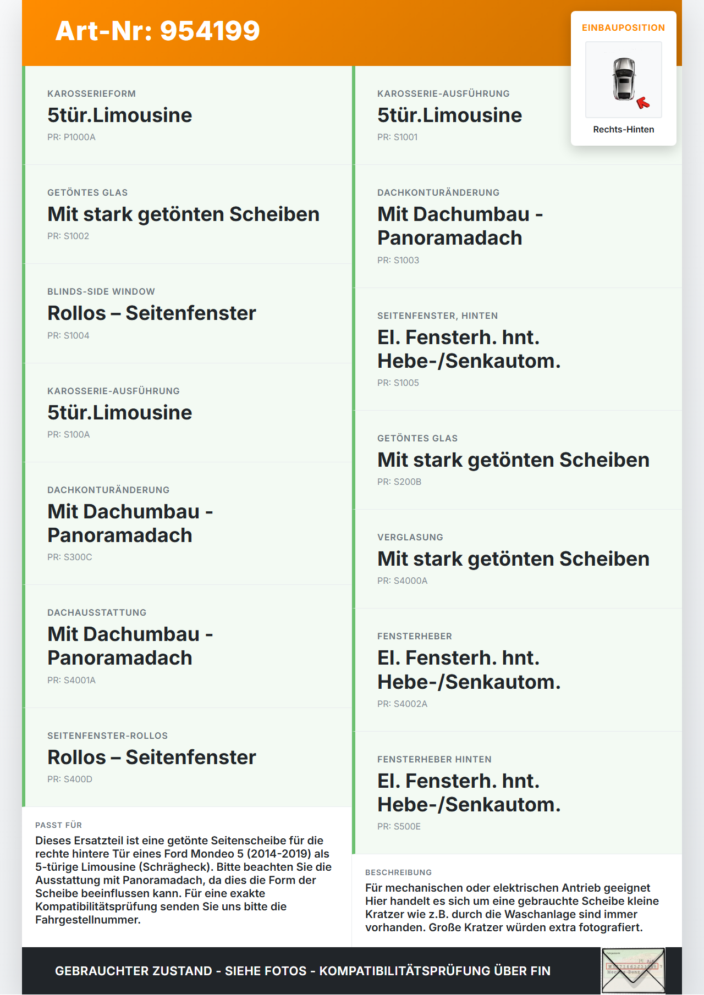704x995 pixels.
Task: Click the red arrow on car diagram
Action: (643, 103)
